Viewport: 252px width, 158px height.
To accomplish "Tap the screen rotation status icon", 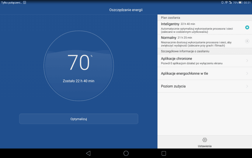I will 222,3.
